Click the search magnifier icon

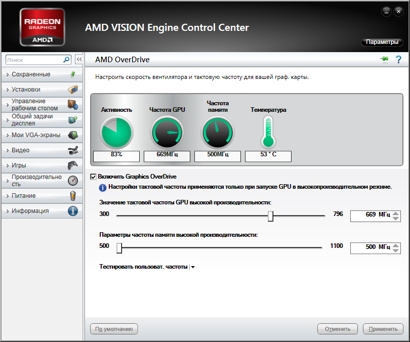click(66, 60)
